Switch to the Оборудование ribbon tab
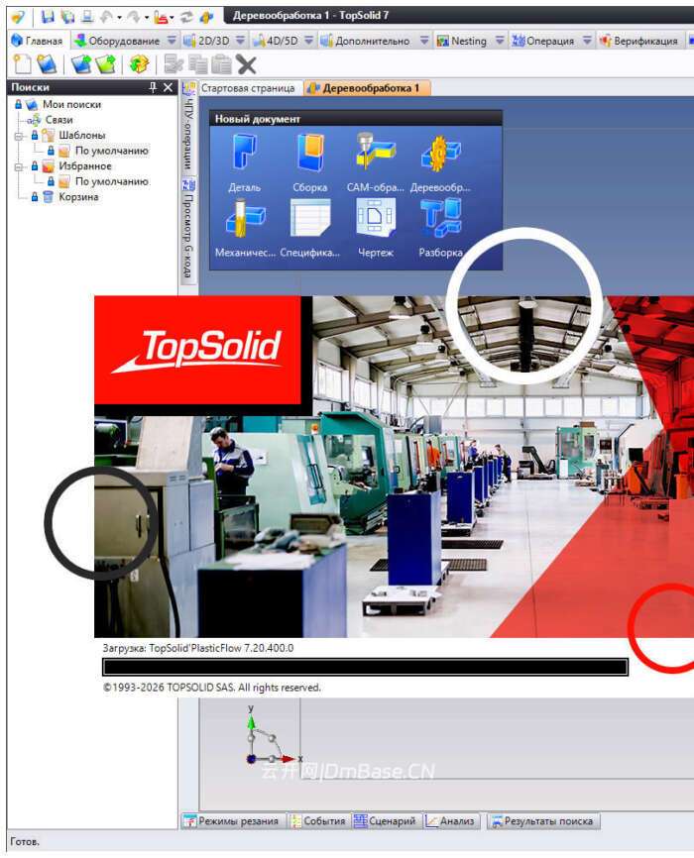 coord(118,41)
